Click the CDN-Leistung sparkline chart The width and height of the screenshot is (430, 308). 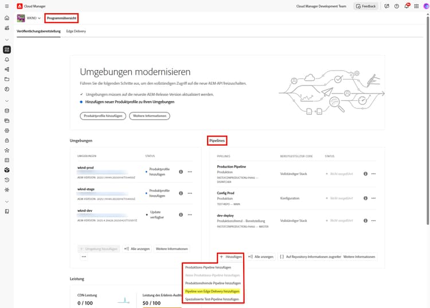click(123, 300)
